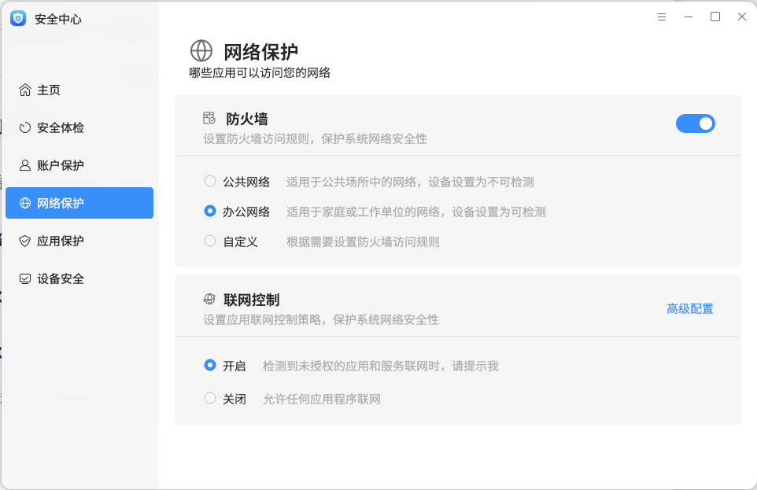757x490 pixels.
Task: Click the 账户保护 user icon
Action: click(24, 165)
